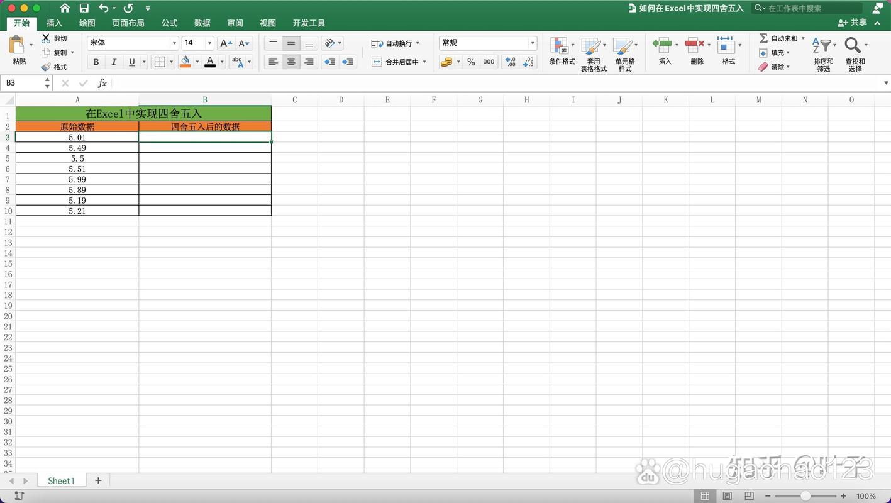Toggle bottom vertical alignment
The image size is (891, 503).
point(309,43)
